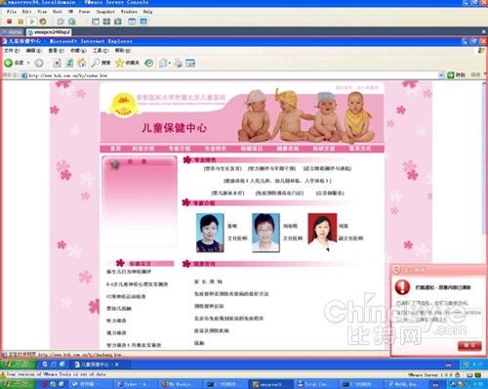488x389 pixels.
Task: Toggle VMware quick switch mode icon
Action: tap(118, 22)
